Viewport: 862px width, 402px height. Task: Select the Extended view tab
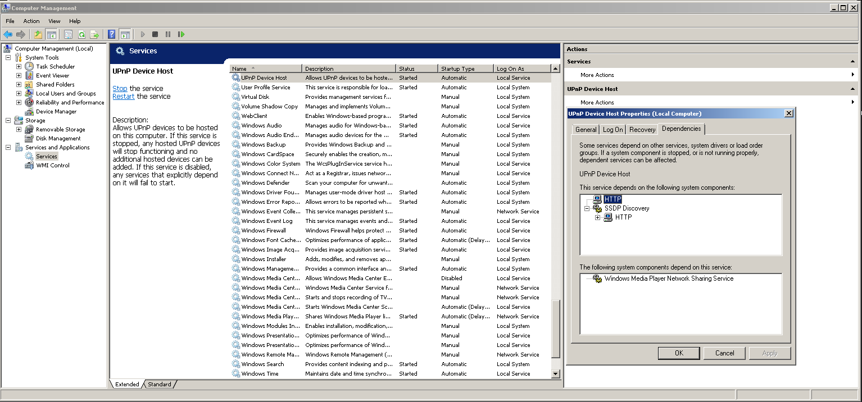tap(127, 385)
